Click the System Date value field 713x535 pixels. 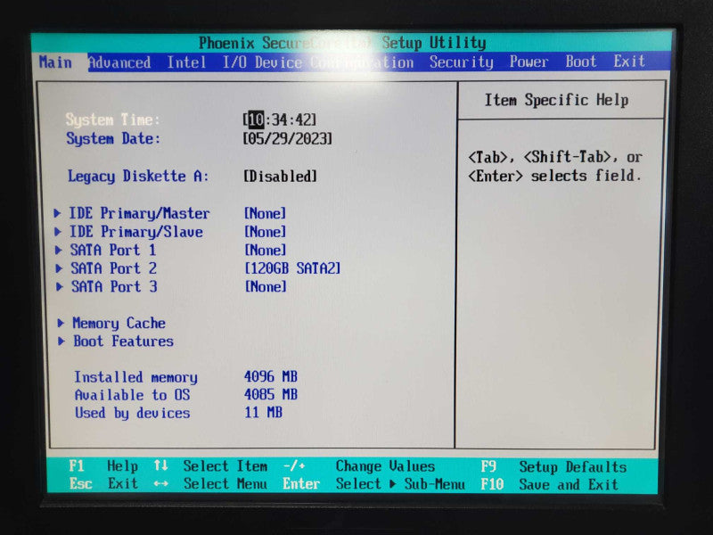287,138
